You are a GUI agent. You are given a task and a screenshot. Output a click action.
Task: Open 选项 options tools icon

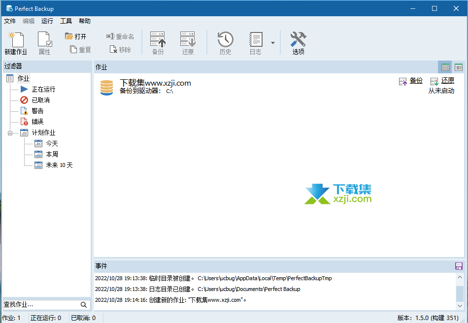tap(298, 43)
